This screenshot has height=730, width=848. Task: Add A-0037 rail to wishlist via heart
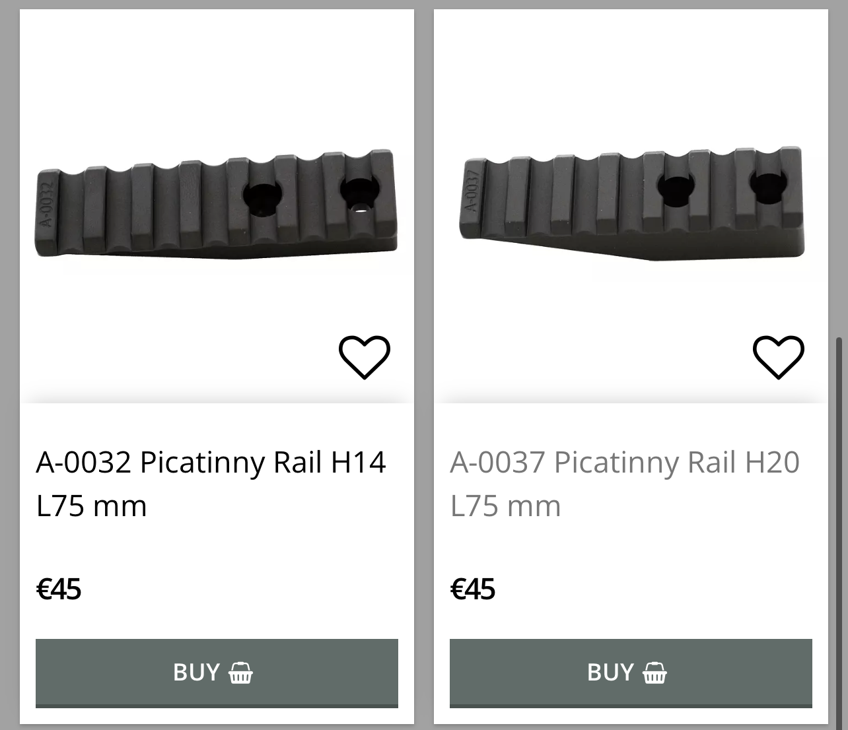point(779,357)
